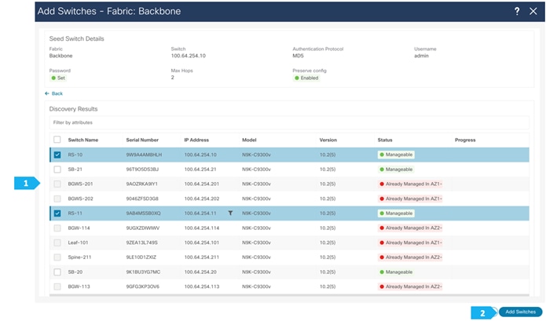Click the Seed Switch Details heading

77,38
